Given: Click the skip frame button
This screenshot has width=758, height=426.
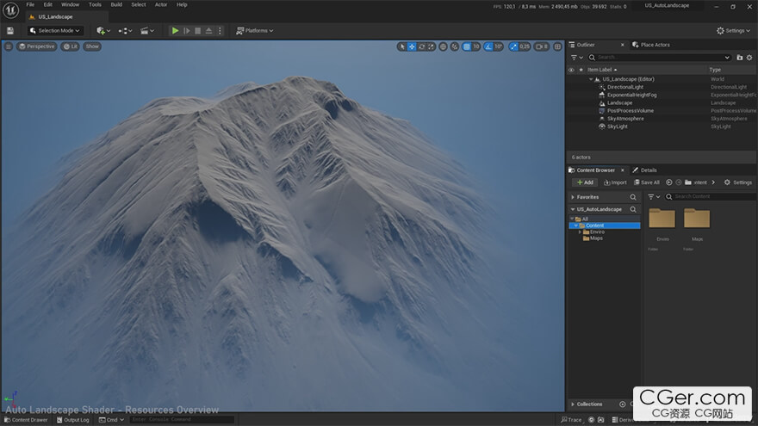Looking at the screenshot, I should [x=187, y=30].
